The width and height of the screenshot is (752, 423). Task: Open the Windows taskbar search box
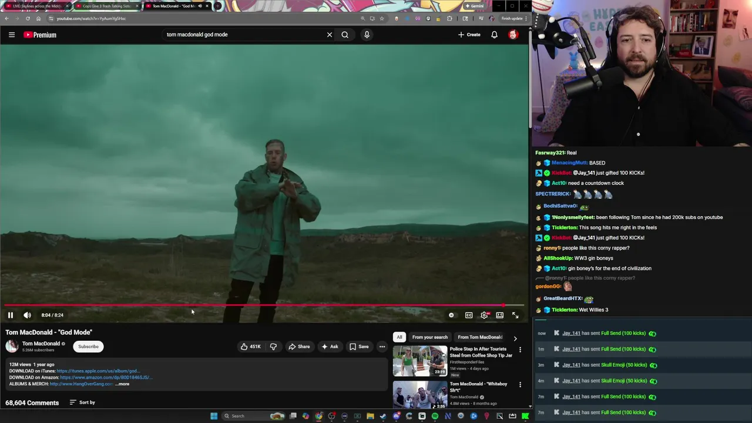click(254, 416)
